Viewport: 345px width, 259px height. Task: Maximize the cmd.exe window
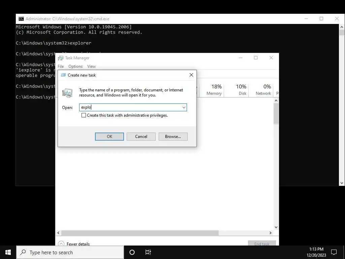click(321, 19)
